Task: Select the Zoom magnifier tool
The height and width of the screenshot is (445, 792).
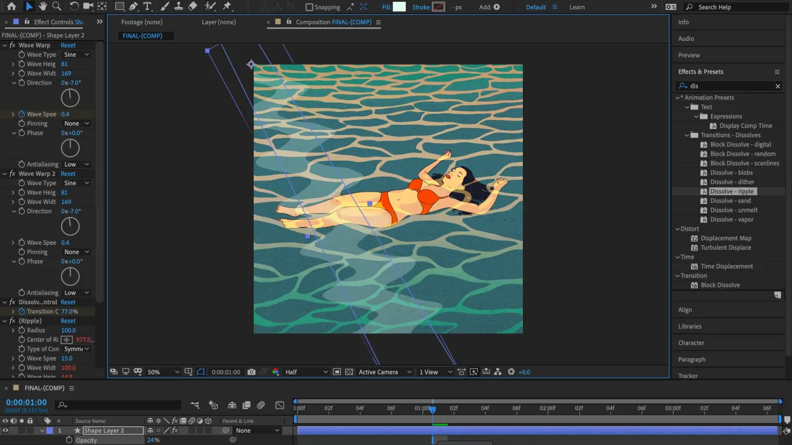Action: tap(57, 7)
